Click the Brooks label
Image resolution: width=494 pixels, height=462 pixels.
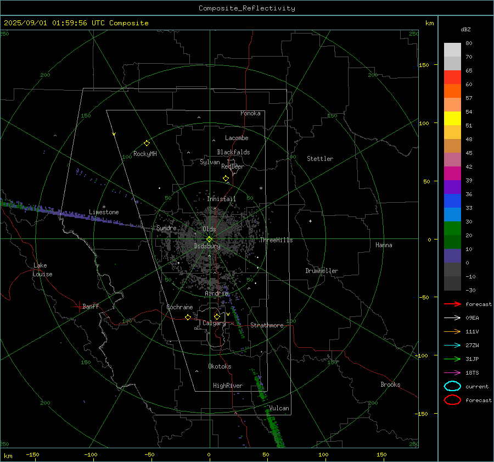coord(390,385)
